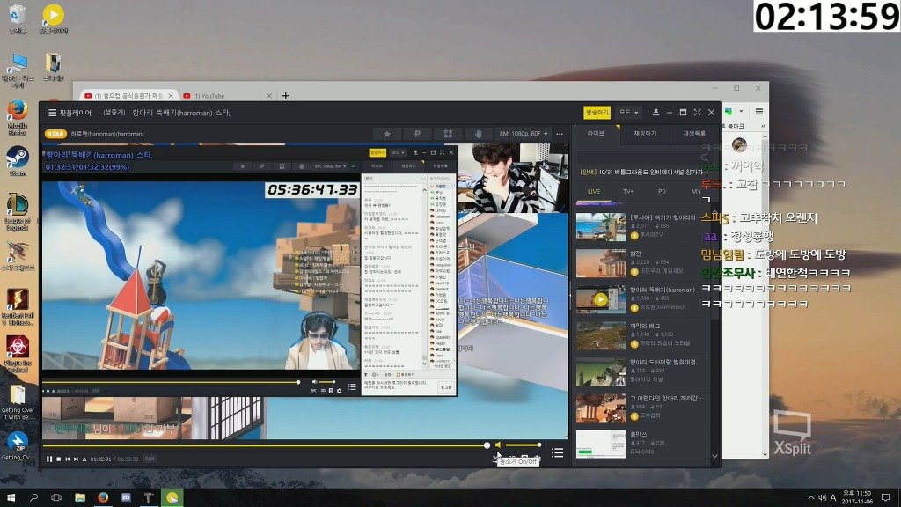
Task: Open Discord from the taskbar
Action: 126,497
